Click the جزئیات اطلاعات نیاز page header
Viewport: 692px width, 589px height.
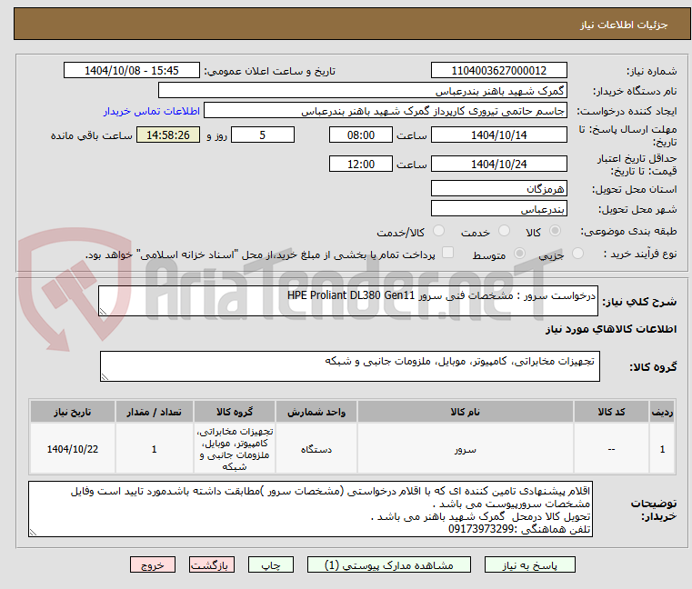point(624,25)
